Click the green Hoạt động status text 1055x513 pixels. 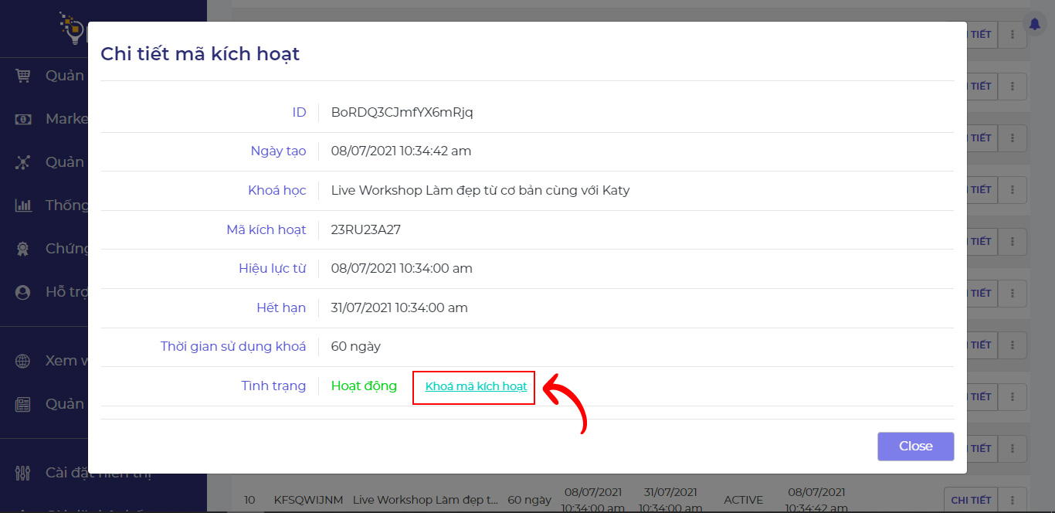pyautogui.click(x=364, y=386)
